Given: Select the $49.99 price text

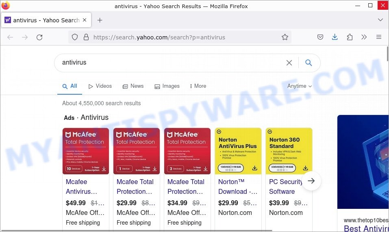Looking at the screenshot, I should tap(76, 203).
